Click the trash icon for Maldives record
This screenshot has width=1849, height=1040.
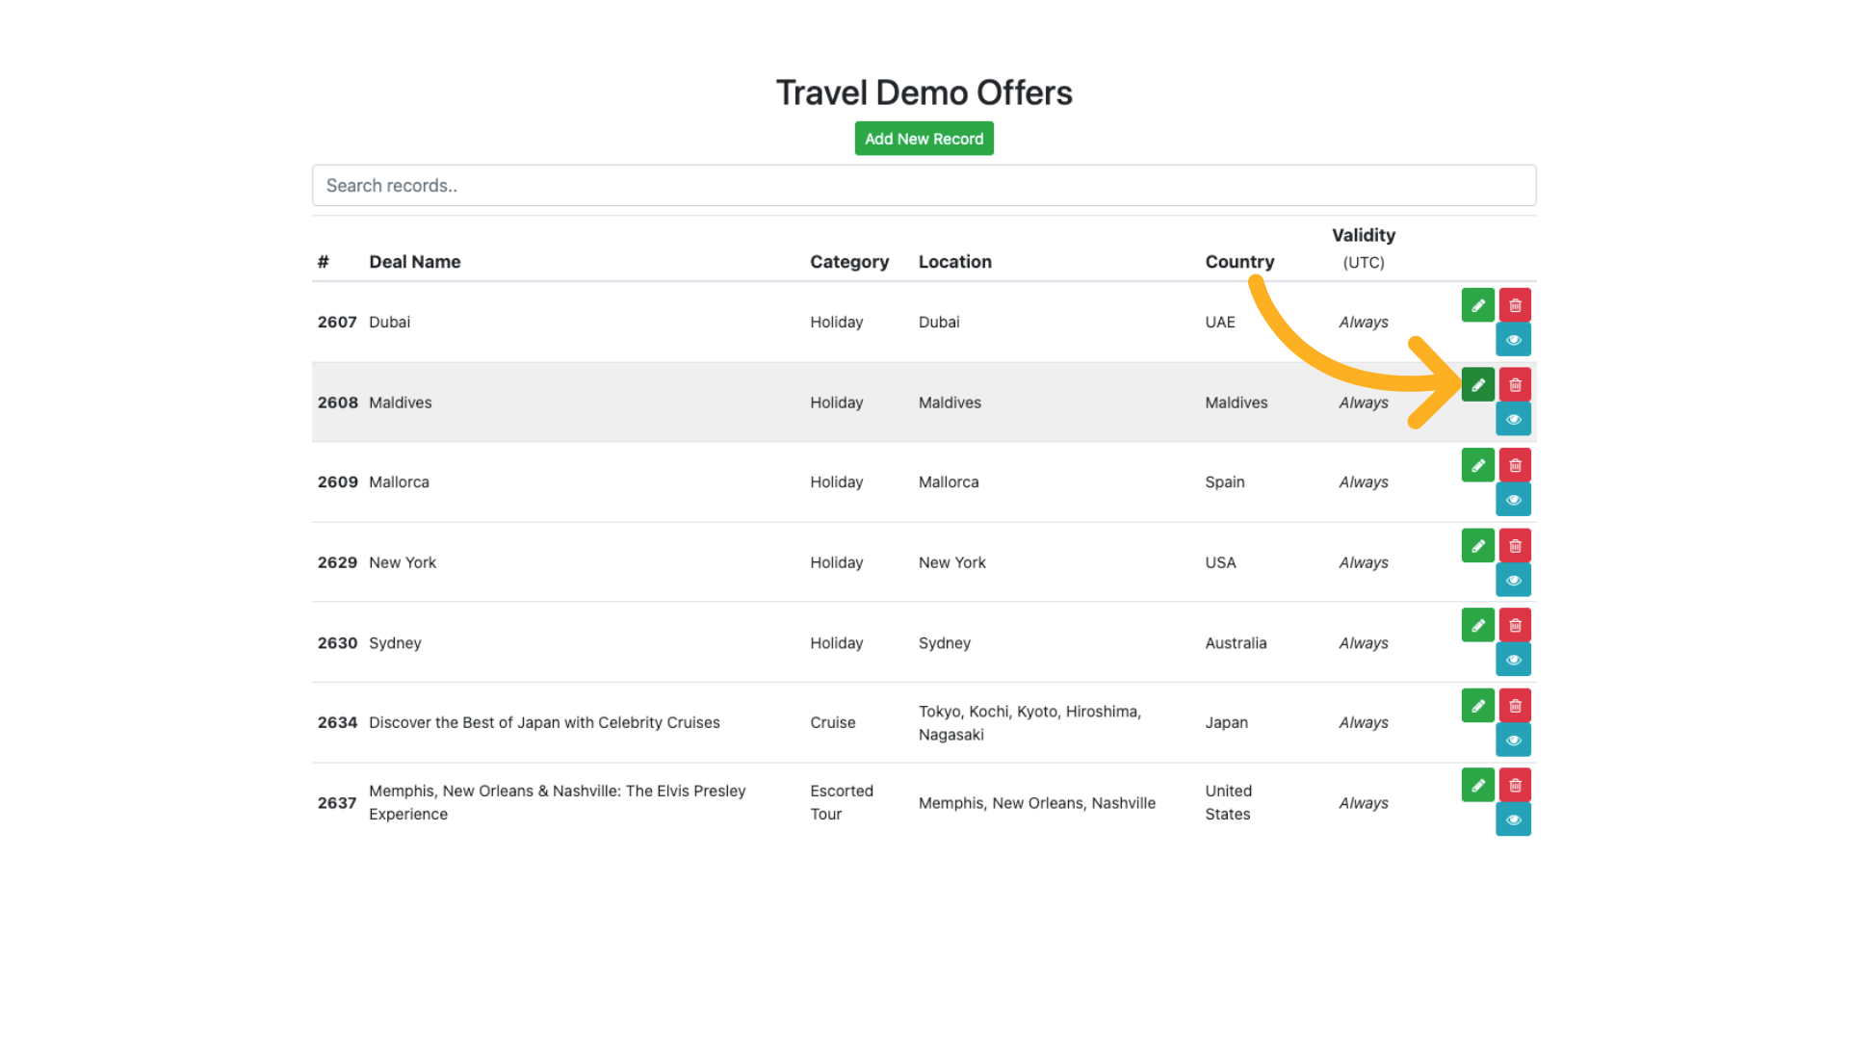coord(1515,385)
